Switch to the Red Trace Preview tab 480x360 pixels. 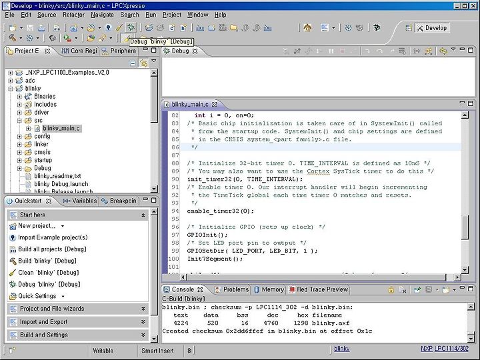tap(319, 289)
